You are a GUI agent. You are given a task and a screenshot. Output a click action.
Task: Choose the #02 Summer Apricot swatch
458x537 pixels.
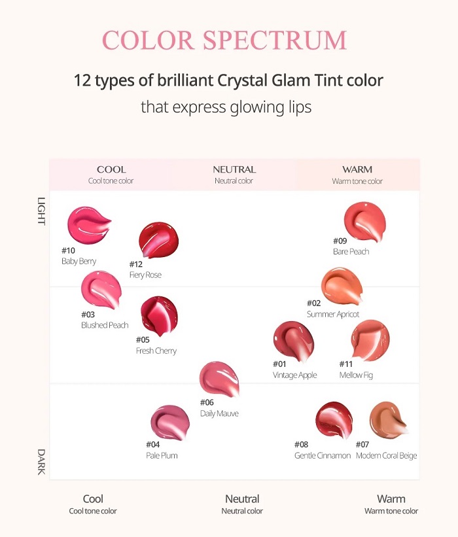(342, 286)
